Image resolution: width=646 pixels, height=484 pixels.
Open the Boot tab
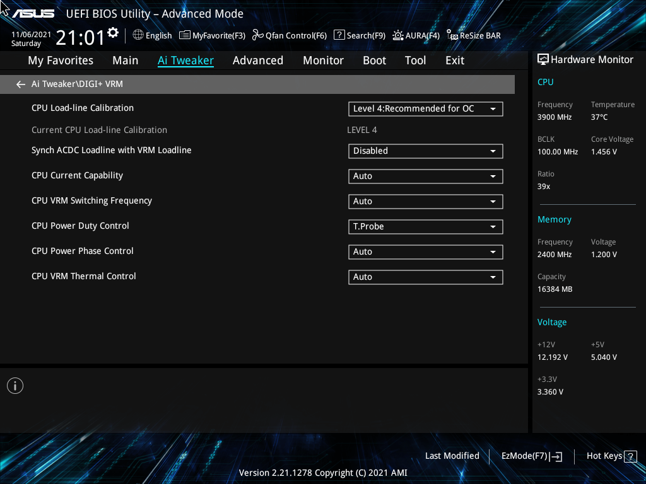tap(374, 60)
